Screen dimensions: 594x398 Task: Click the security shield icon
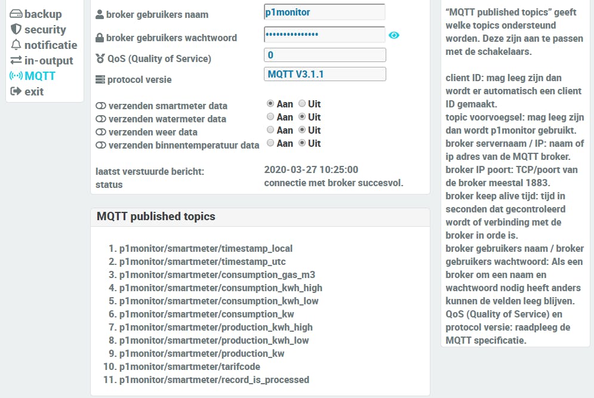tap(16, 29)
